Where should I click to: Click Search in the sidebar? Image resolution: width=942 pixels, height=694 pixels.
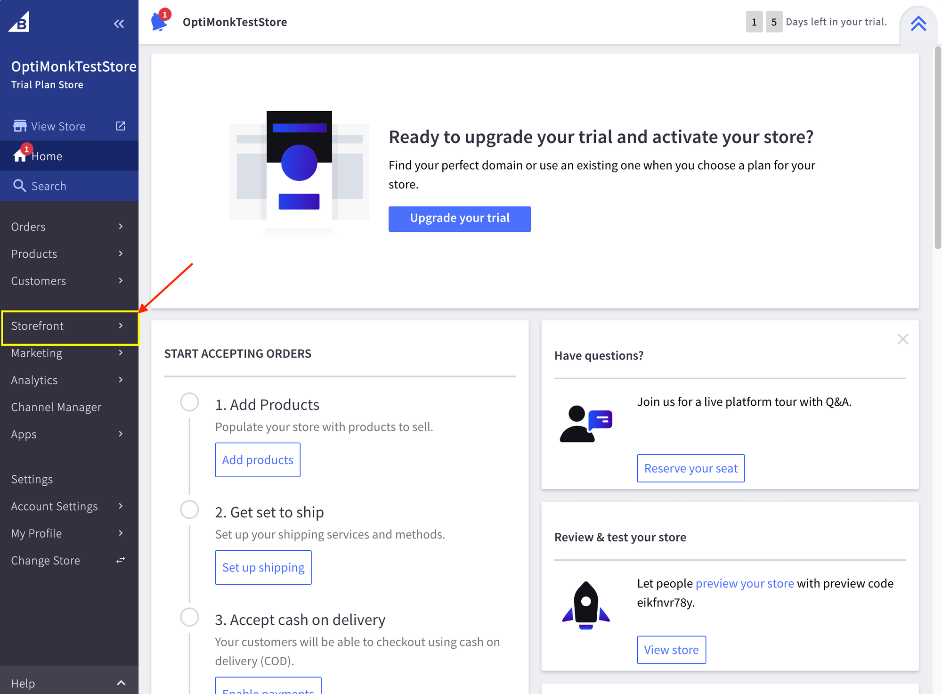tap(69, 186)
